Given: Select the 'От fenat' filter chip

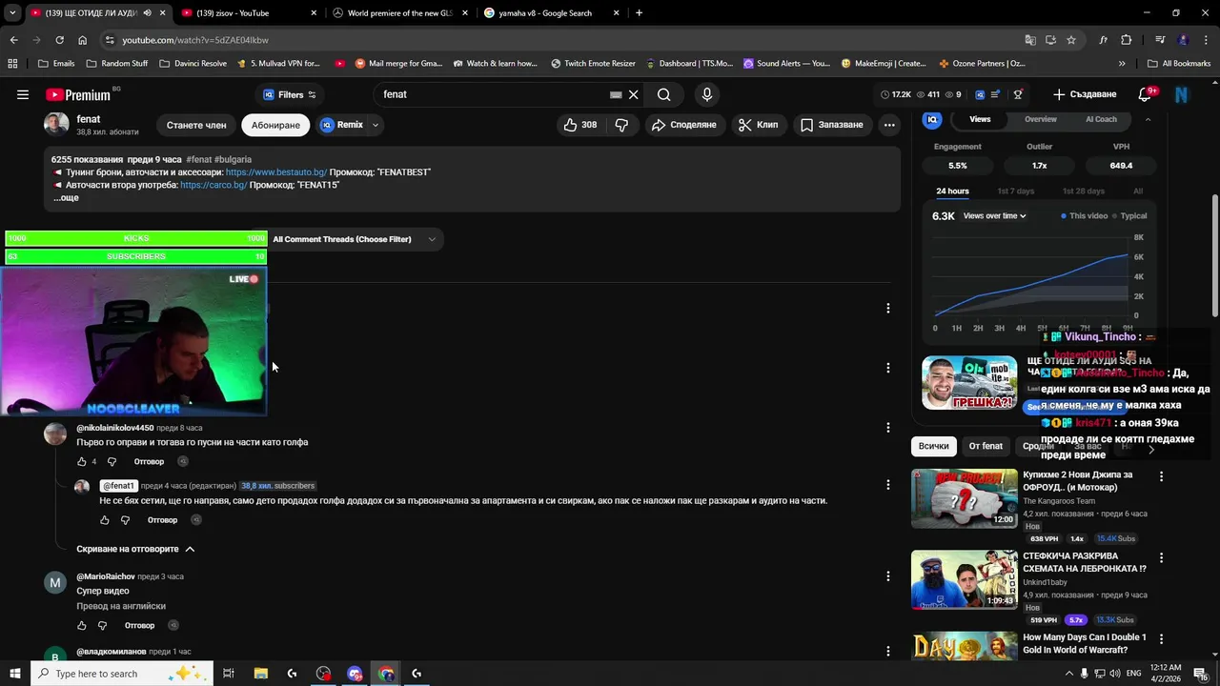Looking at the screenshot, I should click(x=986, y=446).
